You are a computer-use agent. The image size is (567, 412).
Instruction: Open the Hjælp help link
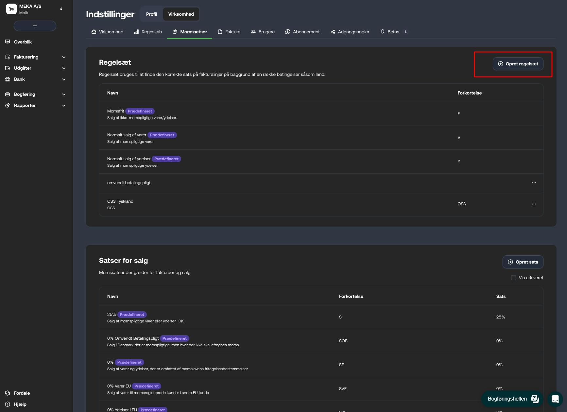(x=20, y=404)
